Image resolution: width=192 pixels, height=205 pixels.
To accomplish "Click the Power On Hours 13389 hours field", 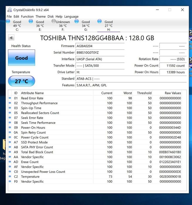I will coord(173,72).
